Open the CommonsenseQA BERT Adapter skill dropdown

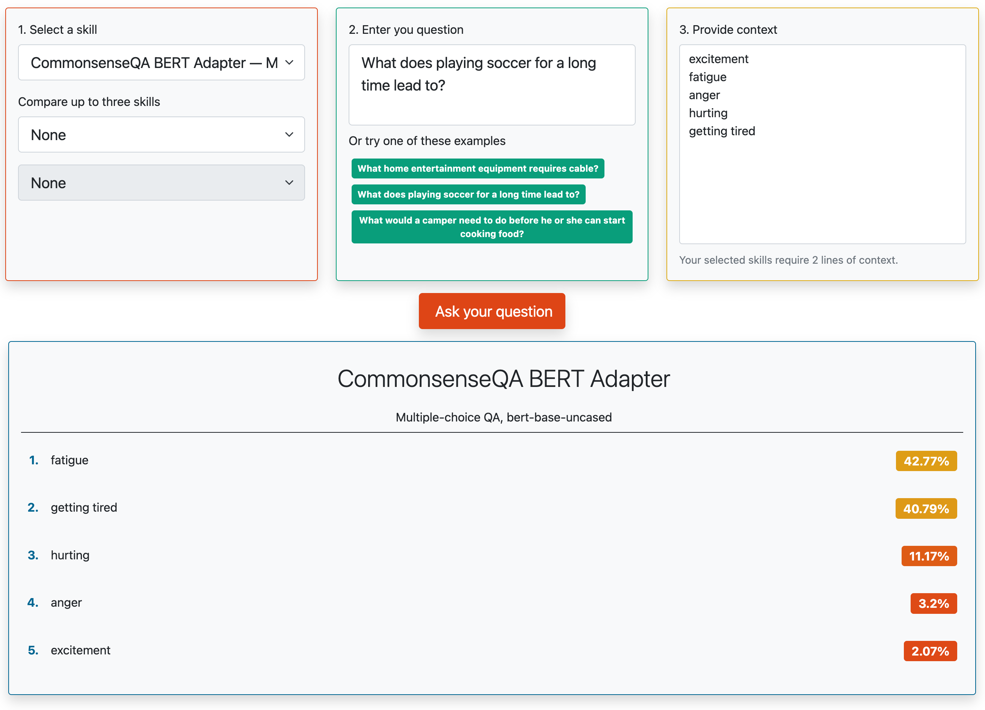(x=161, y=62)
